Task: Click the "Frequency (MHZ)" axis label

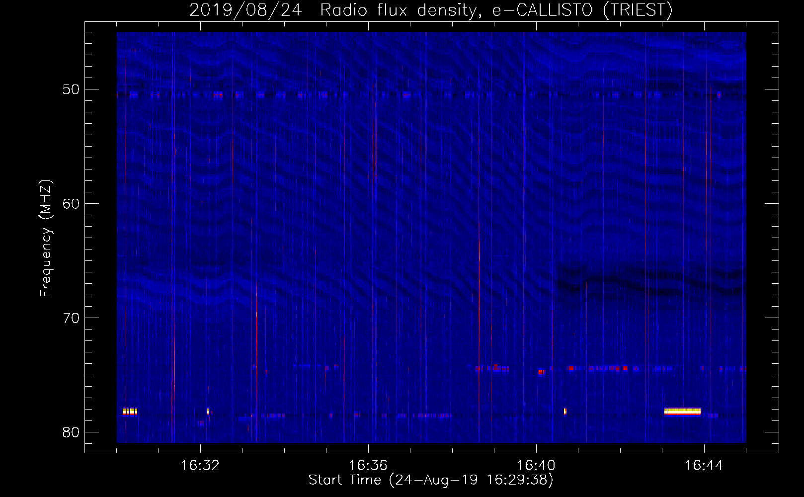Action: click(x=46, y=239)
